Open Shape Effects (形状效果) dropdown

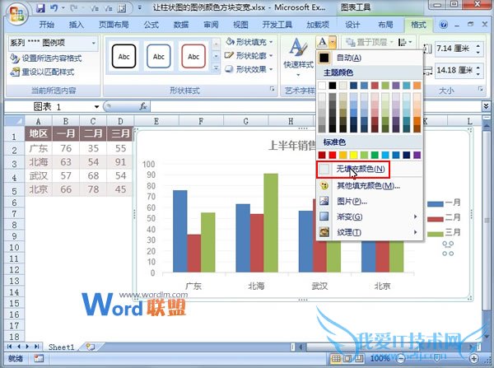pyautogui.click(x=249, y=69)
